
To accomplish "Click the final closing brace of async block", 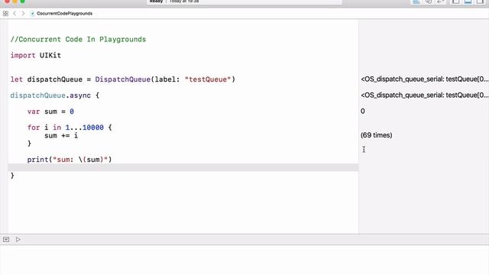I will (12, 175).
